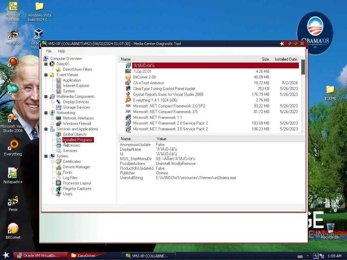The image size is (347, 260).
Task: Sort programs list by Name column
Action: coord(182,59)
